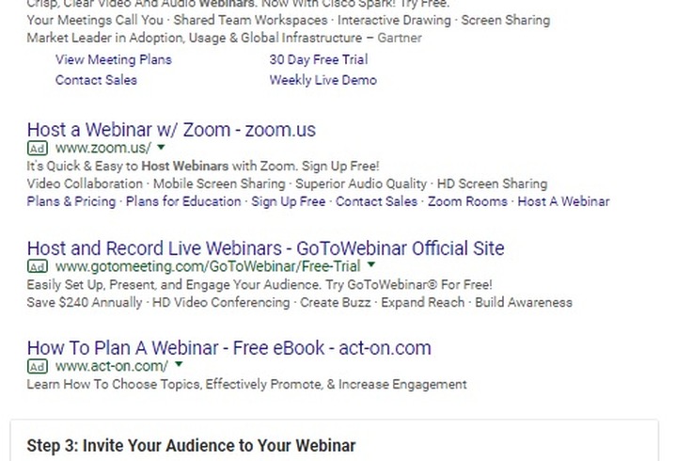Screen dimensions: 692x461
Task: Open 'Host and Record Live Webinars' GoToWebinar headline
Action: [265, 248]
